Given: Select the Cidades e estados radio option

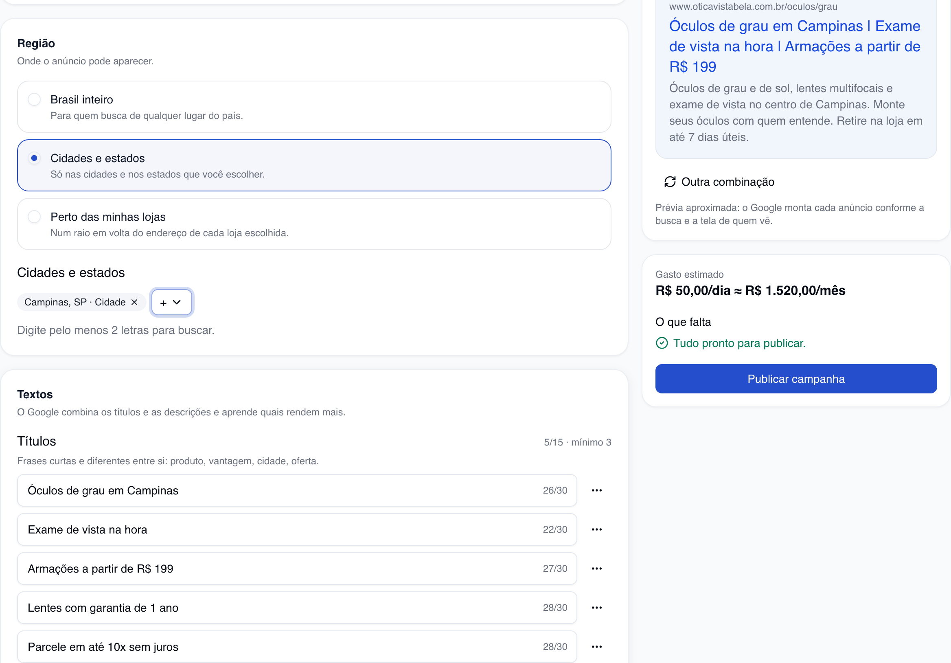Looking at the screenshot, I should [34, 158].
